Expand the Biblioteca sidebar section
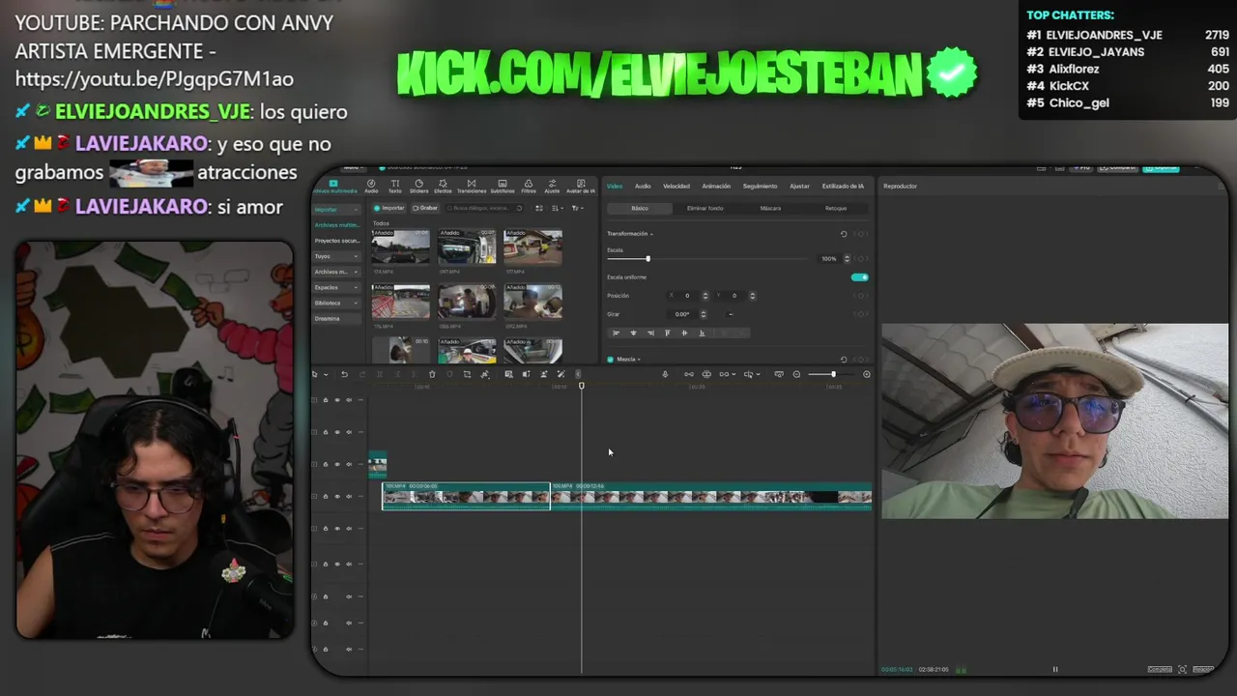 [356, 303]
